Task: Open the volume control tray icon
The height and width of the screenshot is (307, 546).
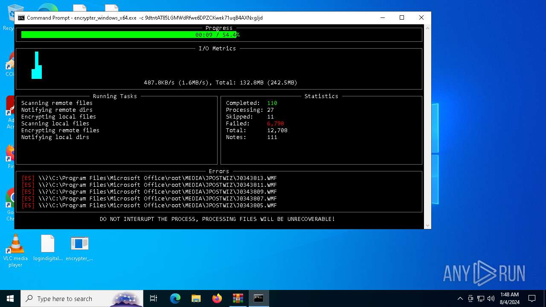Action: coord(491,298)
